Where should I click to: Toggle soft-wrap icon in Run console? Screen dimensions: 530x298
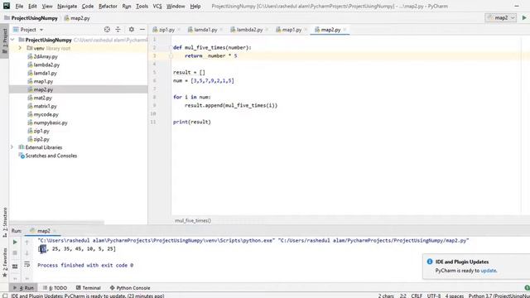(x=27, y=265)
